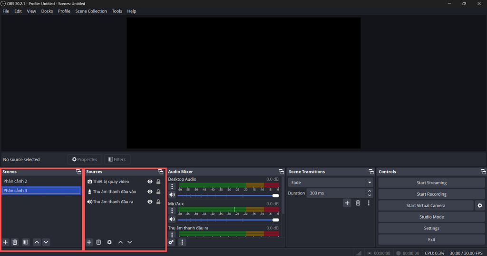Screen dimensions: 487x256
Task: Toggle the lock on Thu âm thanh đầu vào
Action: tap(158, 192)
